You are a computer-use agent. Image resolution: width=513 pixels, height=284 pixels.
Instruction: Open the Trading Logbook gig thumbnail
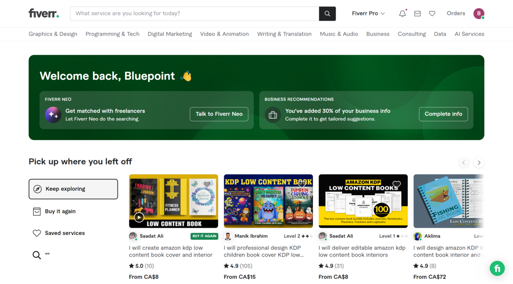(x=174, y=201)
